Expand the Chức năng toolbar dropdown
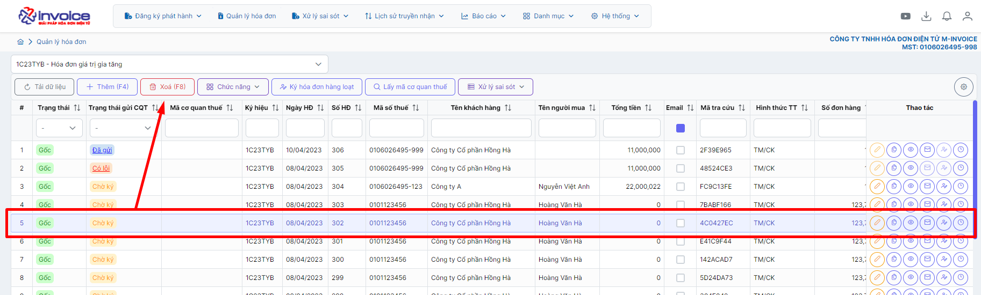Viewport: 981px width, 295px height. pyautogui.click(x=233, y=87)
